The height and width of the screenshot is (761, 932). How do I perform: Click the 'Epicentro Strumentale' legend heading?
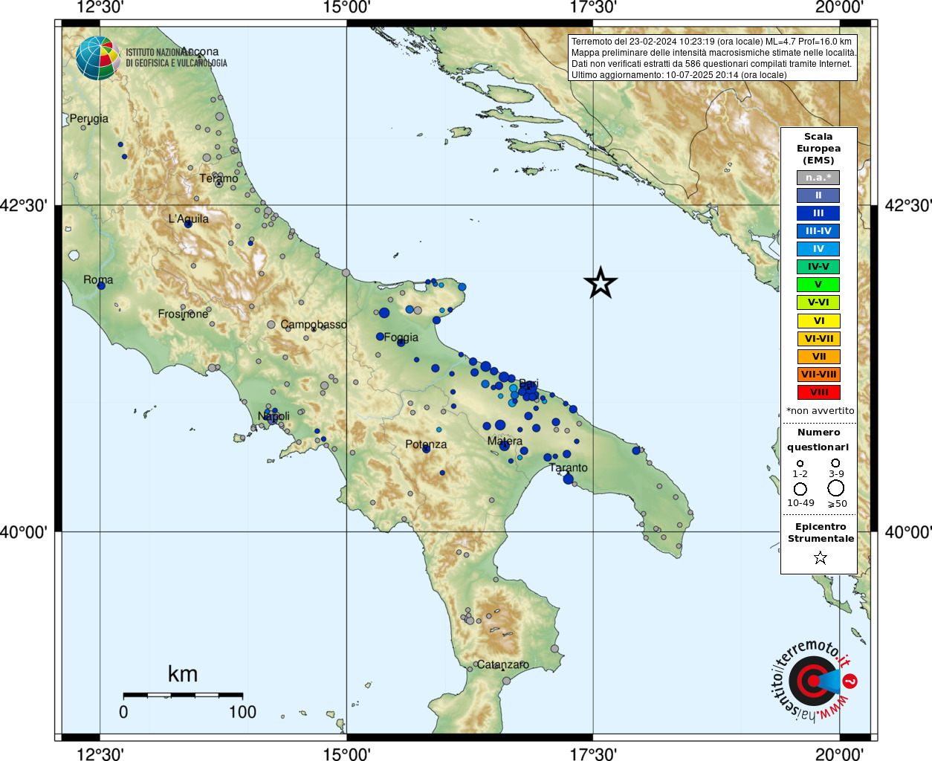821,532
